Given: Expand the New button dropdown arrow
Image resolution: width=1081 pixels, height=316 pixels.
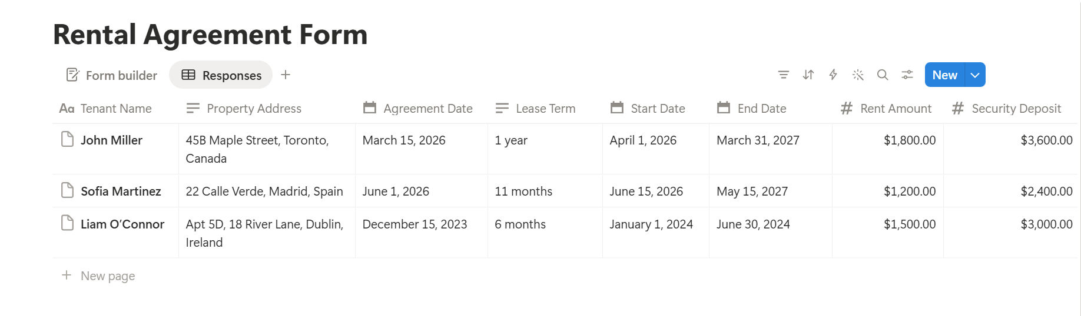Looking at the screenshot, I should pos(975,75).
